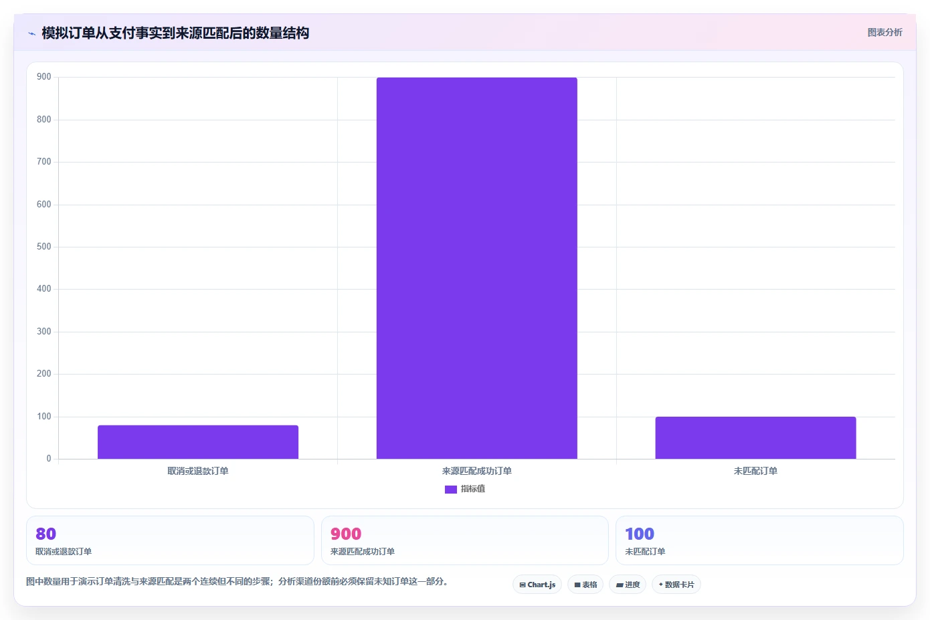Click the 取消或退款订单 bar in chart
This screenshot has width=930, height=620.
click(198, 442)
